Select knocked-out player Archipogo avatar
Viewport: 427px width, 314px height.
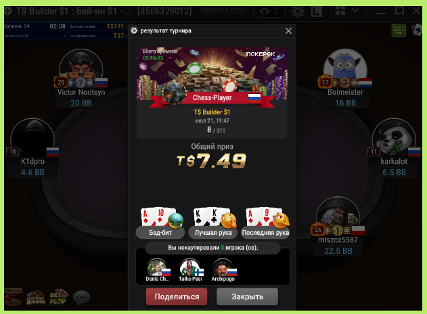click(x=223, y=267)
